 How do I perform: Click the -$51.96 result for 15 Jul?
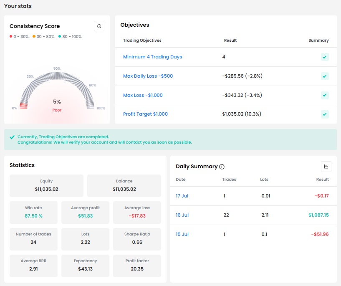click(x=320, y=234)
